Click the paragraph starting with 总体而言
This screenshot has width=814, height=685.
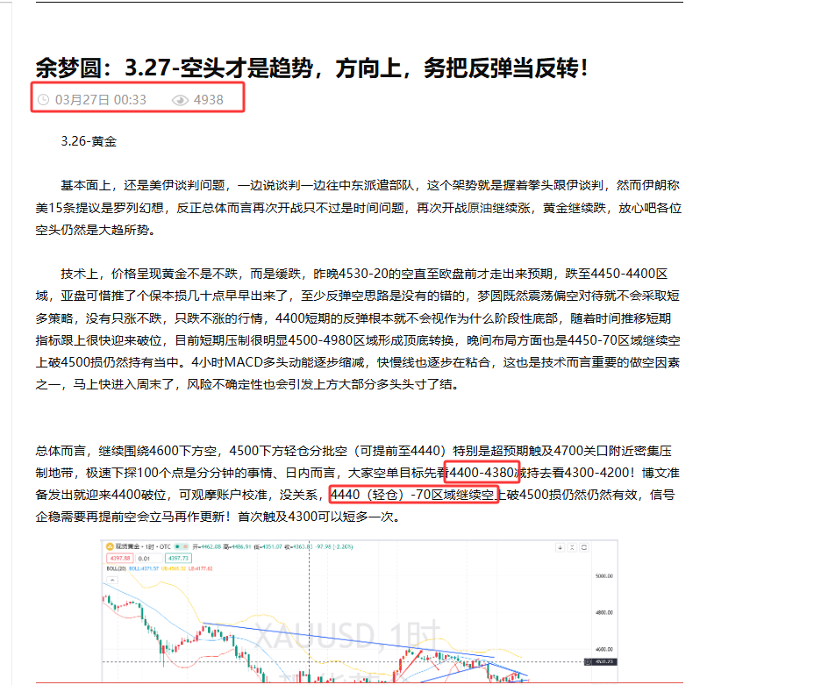pos(358,483)
